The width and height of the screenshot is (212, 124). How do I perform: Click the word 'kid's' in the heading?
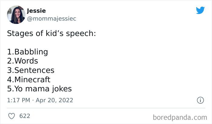[55, 33]
